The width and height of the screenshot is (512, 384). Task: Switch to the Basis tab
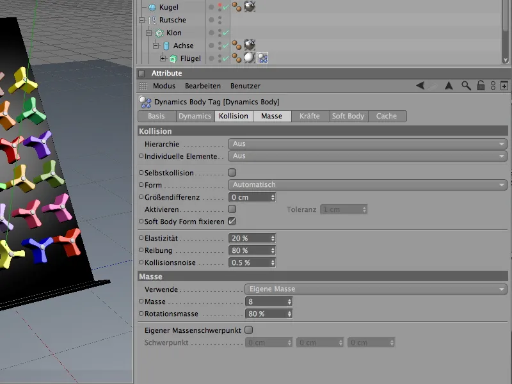tap(157, 116)
